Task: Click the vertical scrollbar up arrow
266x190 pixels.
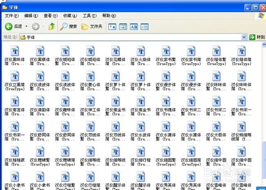Action: (x=264, y=45)
